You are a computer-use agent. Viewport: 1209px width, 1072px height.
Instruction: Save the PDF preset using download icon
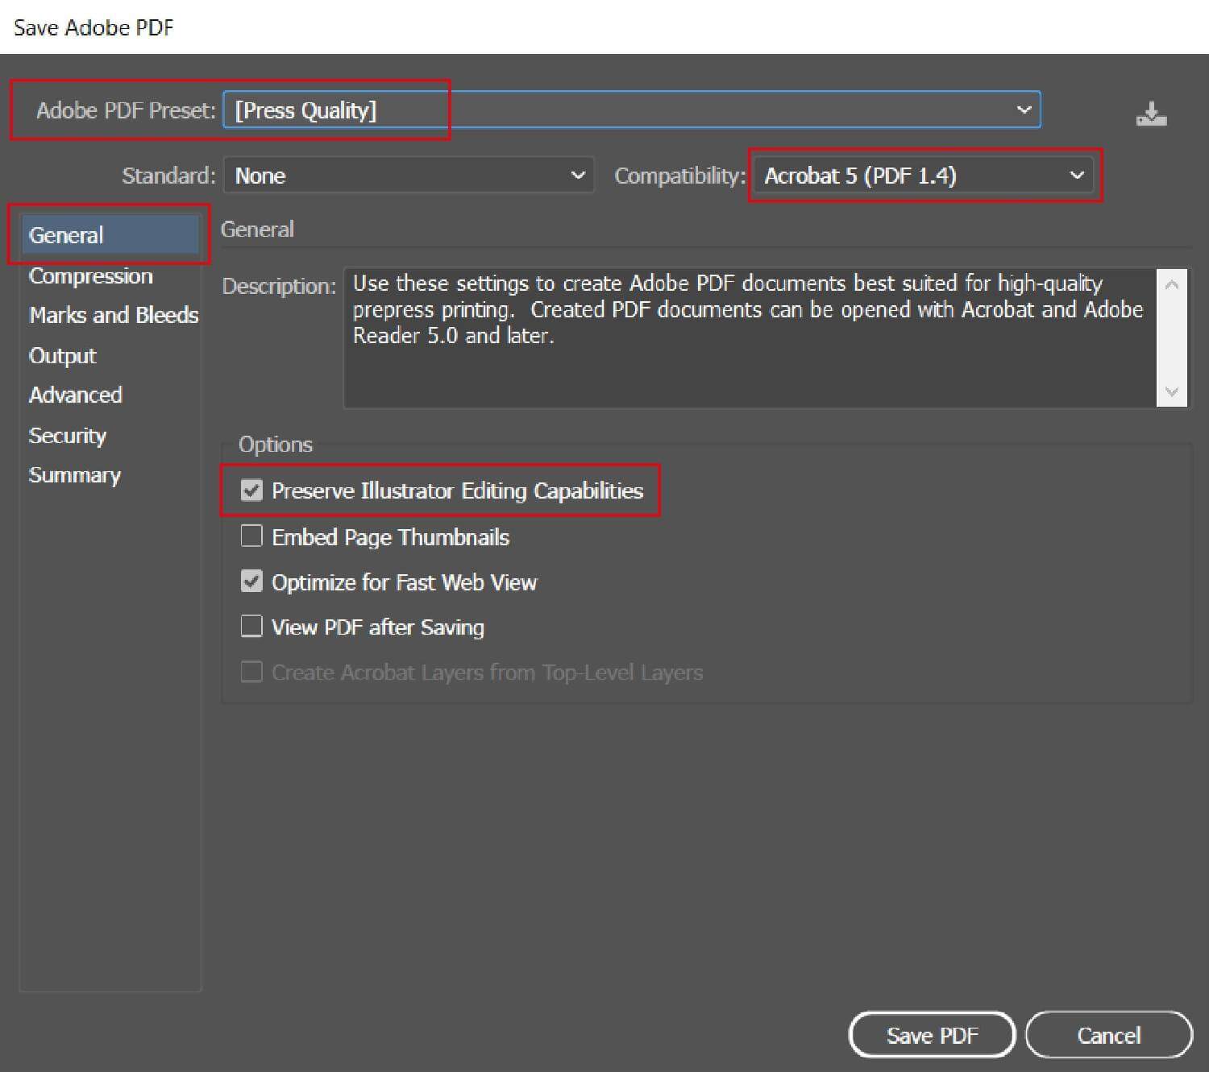click(1151, 114)
